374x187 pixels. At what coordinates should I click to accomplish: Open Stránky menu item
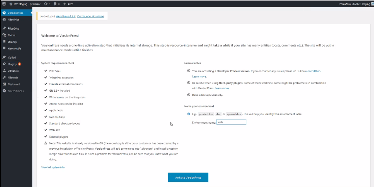tap(16, 42)
